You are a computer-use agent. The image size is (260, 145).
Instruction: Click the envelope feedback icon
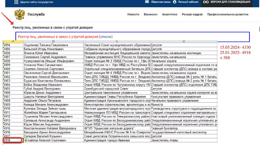click(147, 2)
